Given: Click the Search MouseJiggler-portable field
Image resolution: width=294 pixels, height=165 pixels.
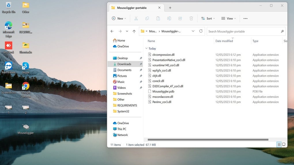Looking at the screenshot, I should click(x=246, y=31).
